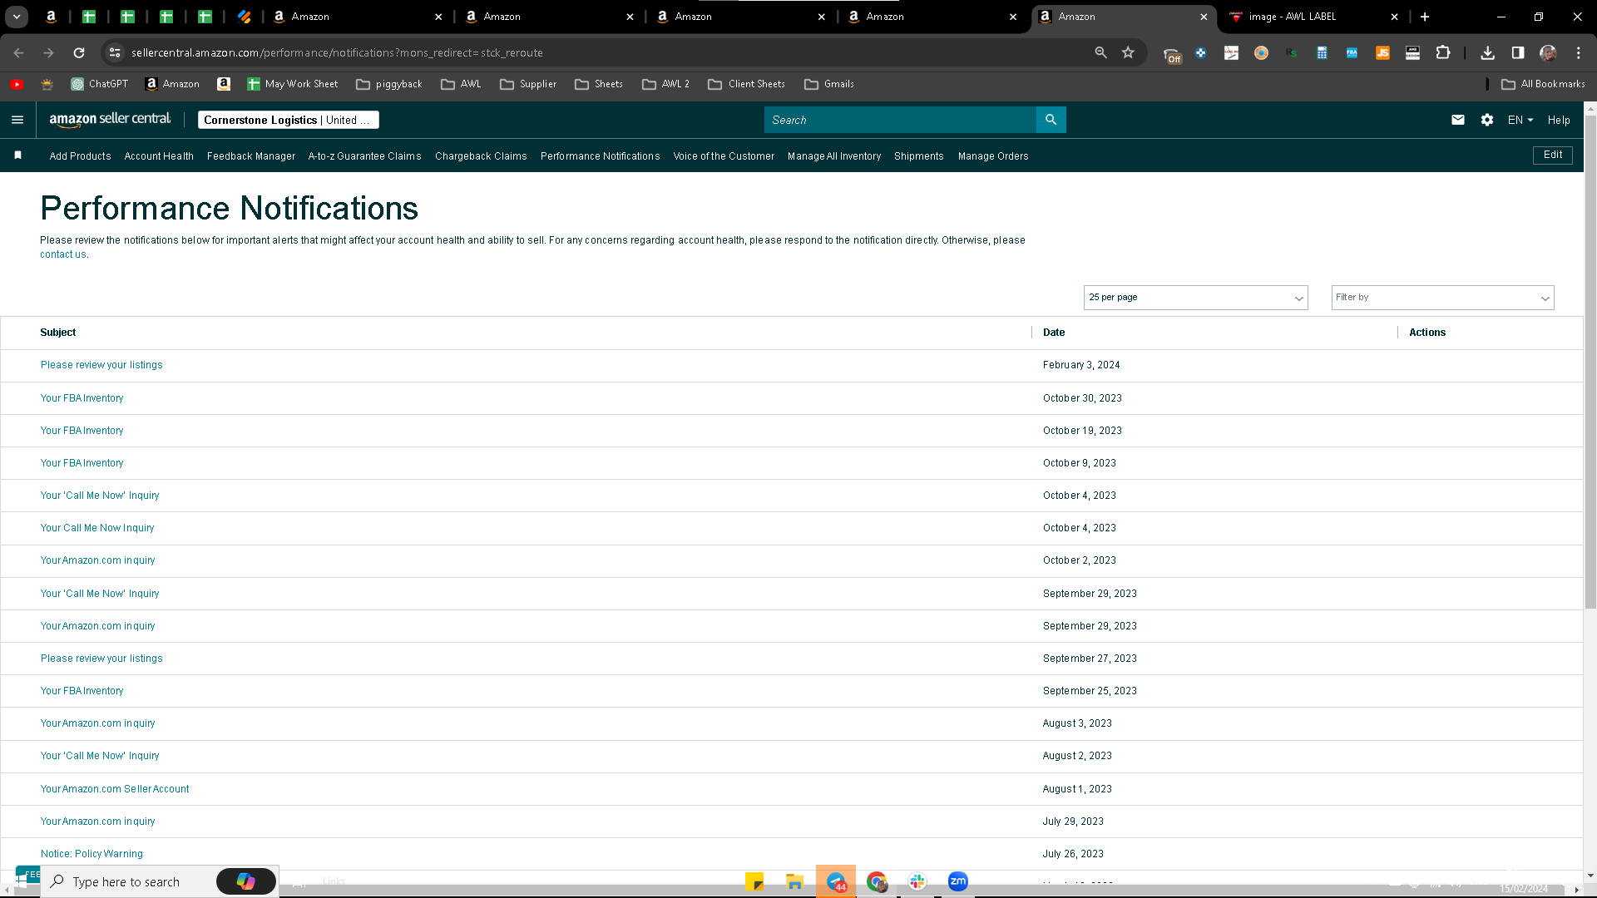This screenshot has height=898, width=1597.
Task: Expand the Supplier bookmarks folder
Action: pos(528,84)
